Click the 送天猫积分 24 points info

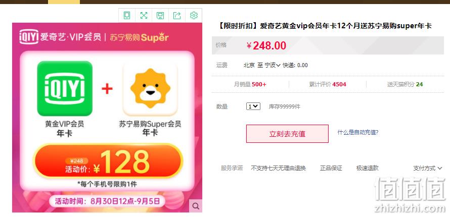tap(405, 84)
